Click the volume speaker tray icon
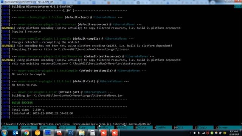 (x=195, y=133)
